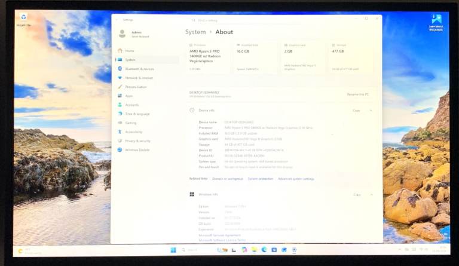Click the Windows info logo icon
The width and height of the screenshot is (459, 266).
(x=192, y=194)
